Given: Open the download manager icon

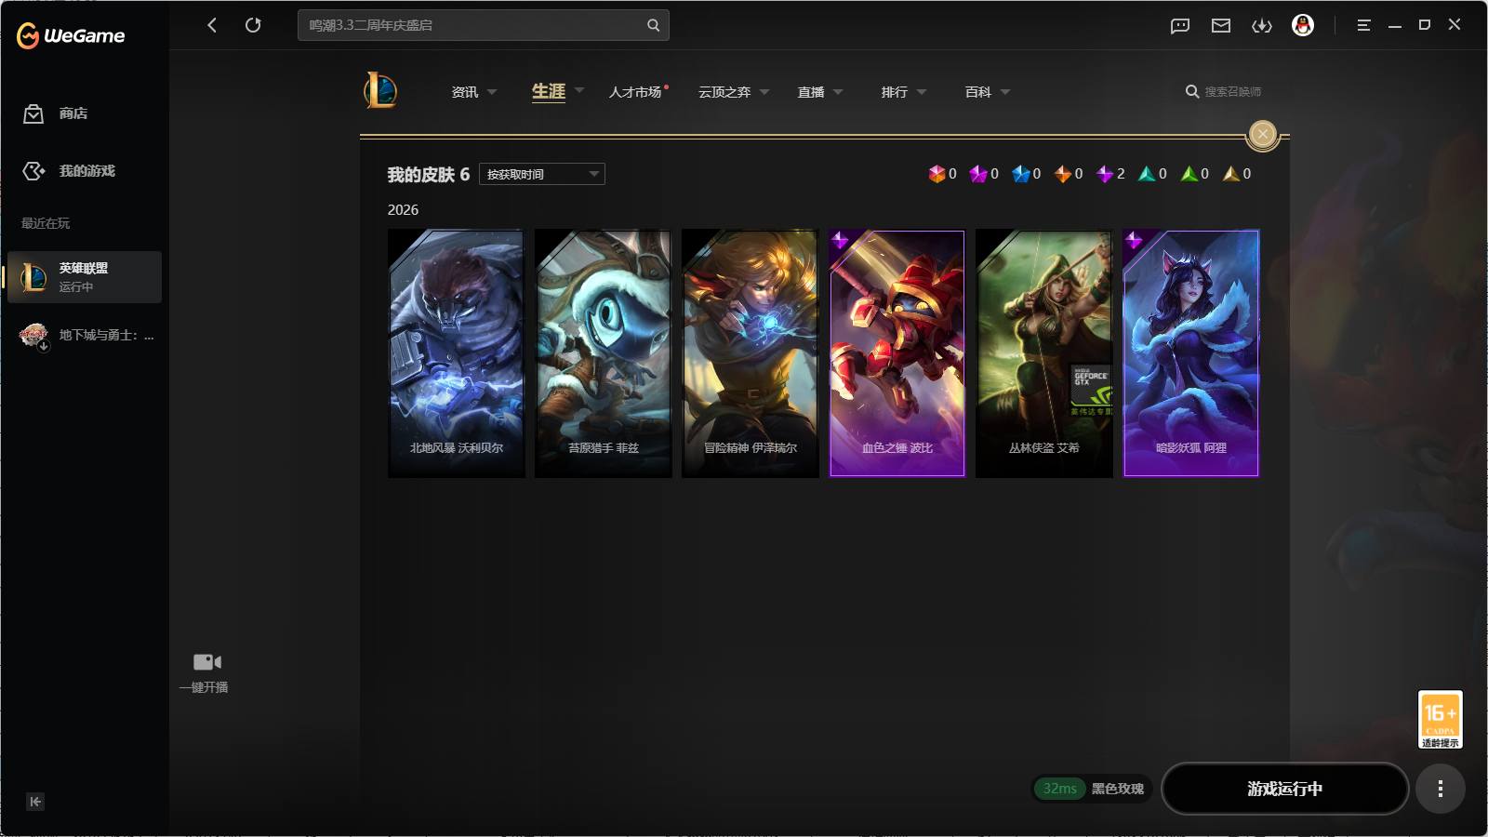Looking at the screenshot, I should pos(1262,25).
